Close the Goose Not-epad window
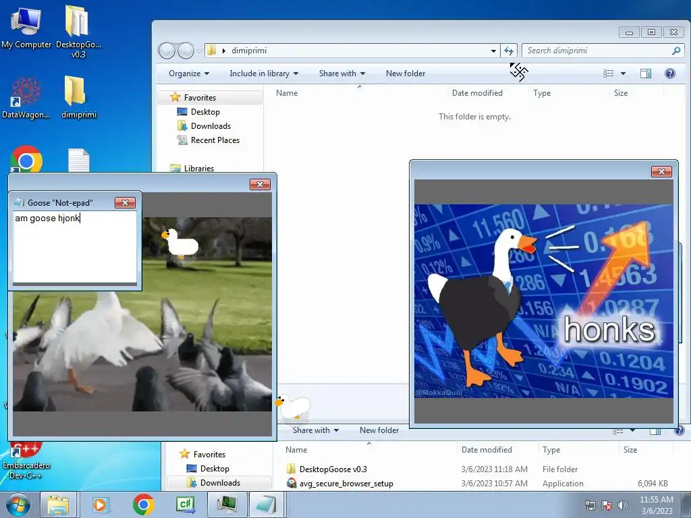The image size is (691, 518). [125, 202]
